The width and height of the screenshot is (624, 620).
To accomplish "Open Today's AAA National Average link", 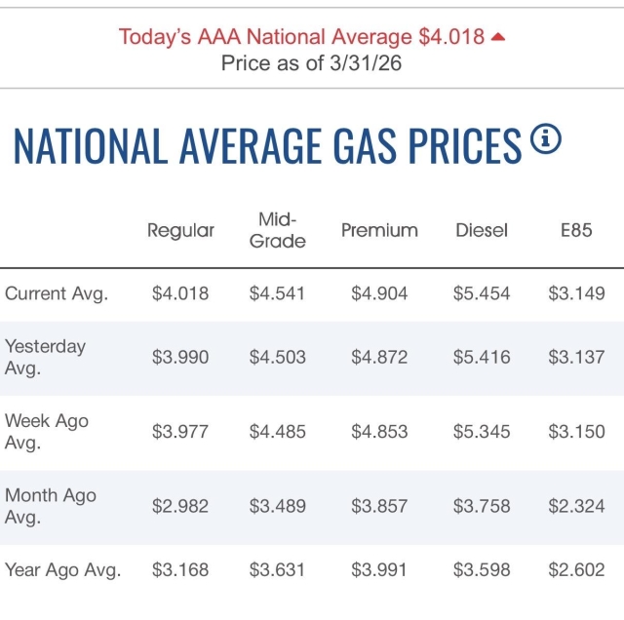I will (301, 37).
